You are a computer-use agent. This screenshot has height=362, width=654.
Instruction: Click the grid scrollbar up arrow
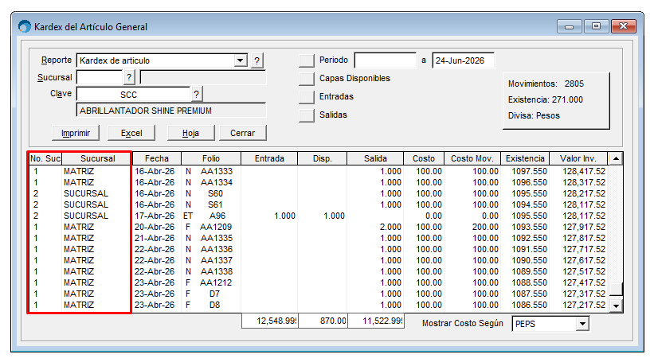tap(616, 158)
